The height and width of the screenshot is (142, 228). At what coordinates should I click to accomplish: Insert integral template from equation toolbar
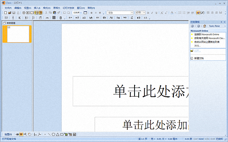(x=33, y=18)
